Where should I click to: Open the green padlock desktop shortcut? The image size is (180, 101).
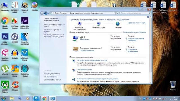click(x=24, y=69)
